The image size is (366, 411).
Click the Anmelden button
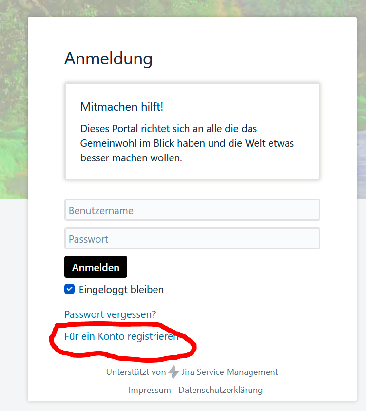[96, 267]
